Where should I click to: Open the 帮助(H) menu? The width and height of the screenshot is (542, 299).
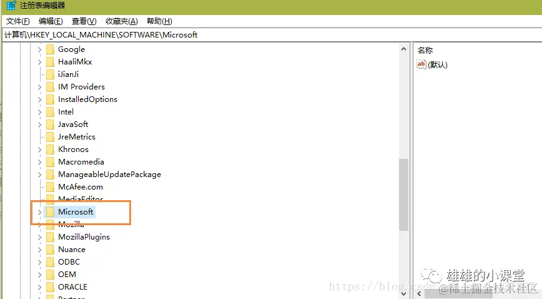click(x=159, y=21)
